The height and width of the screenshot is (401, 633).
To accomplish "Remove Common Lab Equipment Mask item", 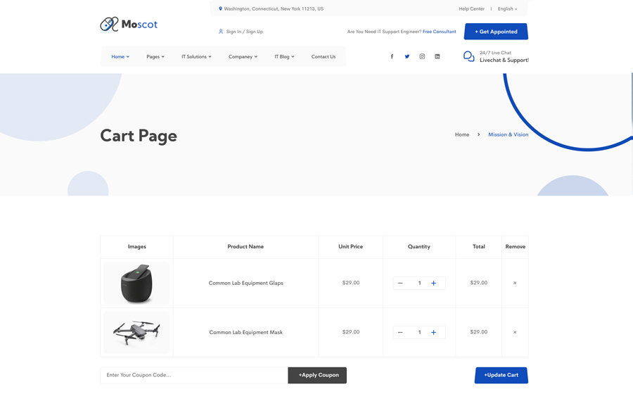I will tap(515, 332).
